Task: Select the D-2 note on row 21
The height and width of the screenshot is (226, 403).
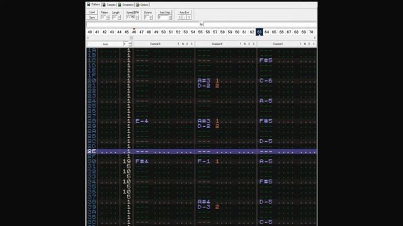Action: point(204,86)
